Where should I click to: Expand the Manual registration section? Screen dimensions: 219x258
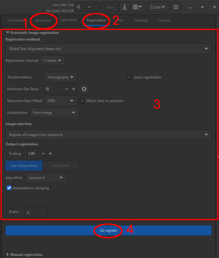coord(8,255)
